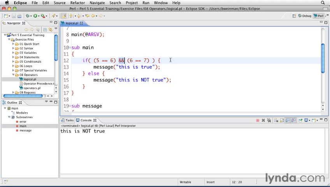Click the Navigator horizontal scrollbar thumb
This screenshot has height=187, width=330.
pyautogui.click(x=23, y=96)
